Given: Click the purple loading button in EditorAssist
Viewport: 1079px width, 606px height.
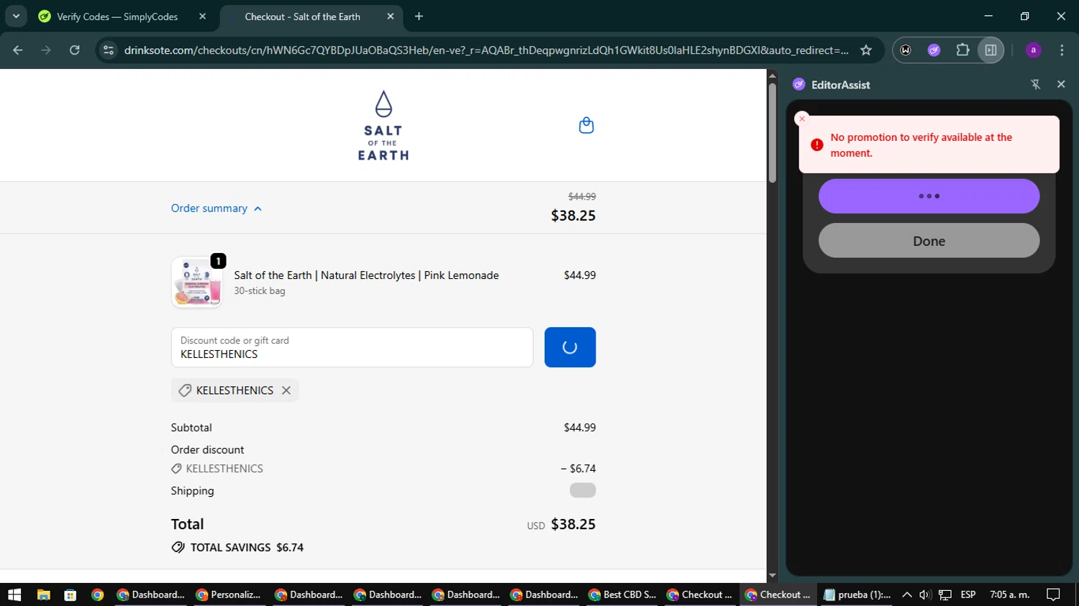Looking at the screenshot, I should [929, 196].
